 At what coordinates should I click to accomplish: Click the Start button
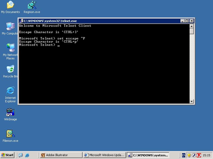[7, 155]
